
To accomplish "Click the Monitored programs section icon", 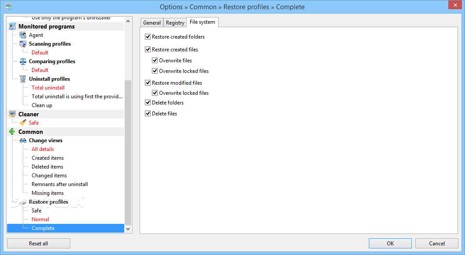I will pyautogui.click(x=12, y=26).
